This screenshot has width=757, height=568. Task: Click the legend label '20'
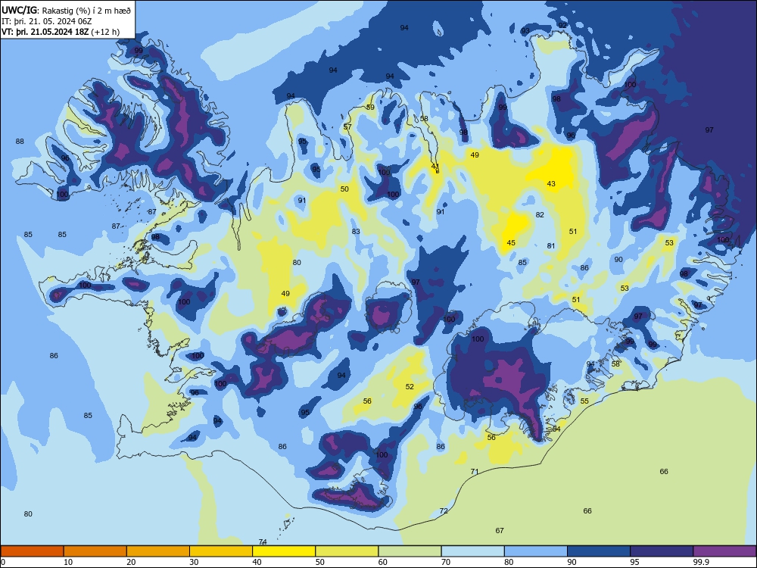coord(131,562)
